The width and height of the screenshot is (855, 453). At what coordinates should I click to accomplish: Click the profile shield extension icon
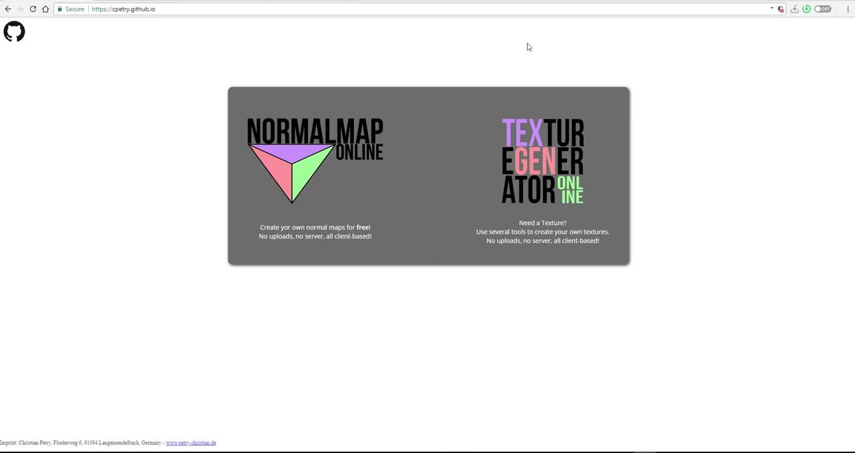point(780,9)
